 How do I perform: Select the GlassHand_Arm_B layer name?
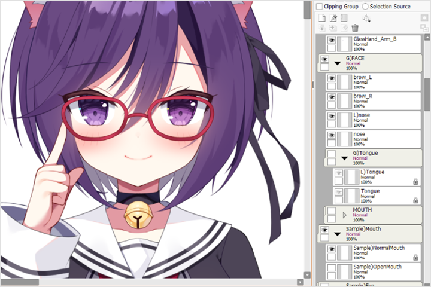[375, 39]
